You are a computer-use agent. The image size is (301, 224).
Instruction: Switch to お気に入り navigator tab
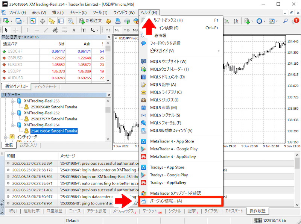coord(28,145)
